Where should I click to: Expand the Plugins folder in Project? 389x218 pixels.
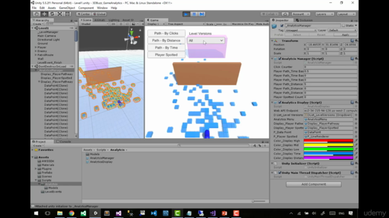pos(36,169)
